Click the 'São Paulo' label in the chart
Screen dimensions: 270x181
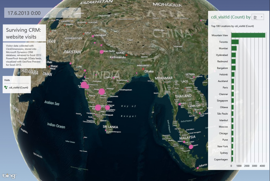[x=223, y=113]
